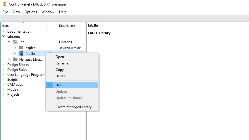Screen dimensions: 249x140
Task: Select the Scripts item
Action: pyautogui.click(x=12, y=80)
